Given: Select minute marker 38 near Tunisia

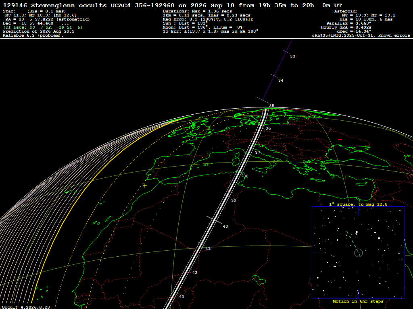Looking at the screenshot, I should tap(246, 176).
